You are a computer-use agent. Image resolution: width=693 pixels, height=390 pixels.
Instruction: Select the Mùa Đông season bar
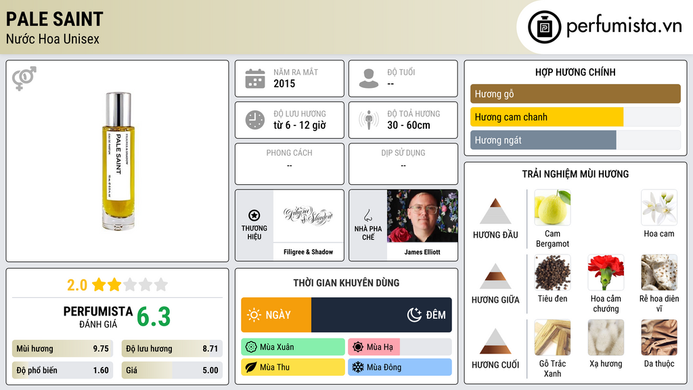(399, 367)
